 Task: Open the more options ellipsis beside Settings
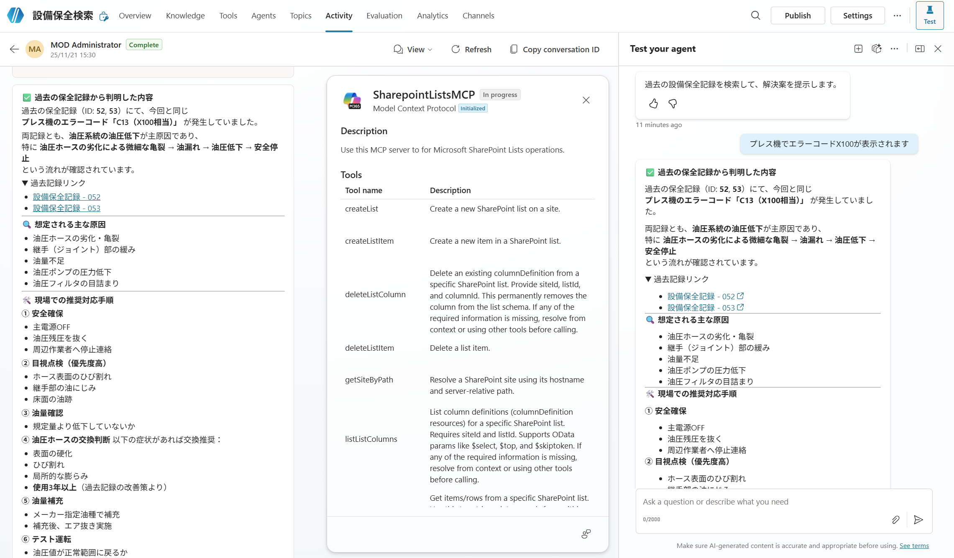click(897, 15)
